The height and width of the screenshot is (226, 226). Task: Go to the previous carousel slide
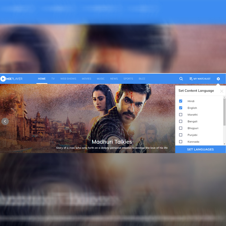[x=5, y=121]
